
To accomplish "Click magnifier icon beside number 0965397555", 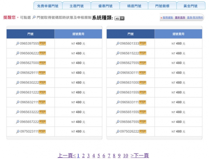I will click(18, 44).
